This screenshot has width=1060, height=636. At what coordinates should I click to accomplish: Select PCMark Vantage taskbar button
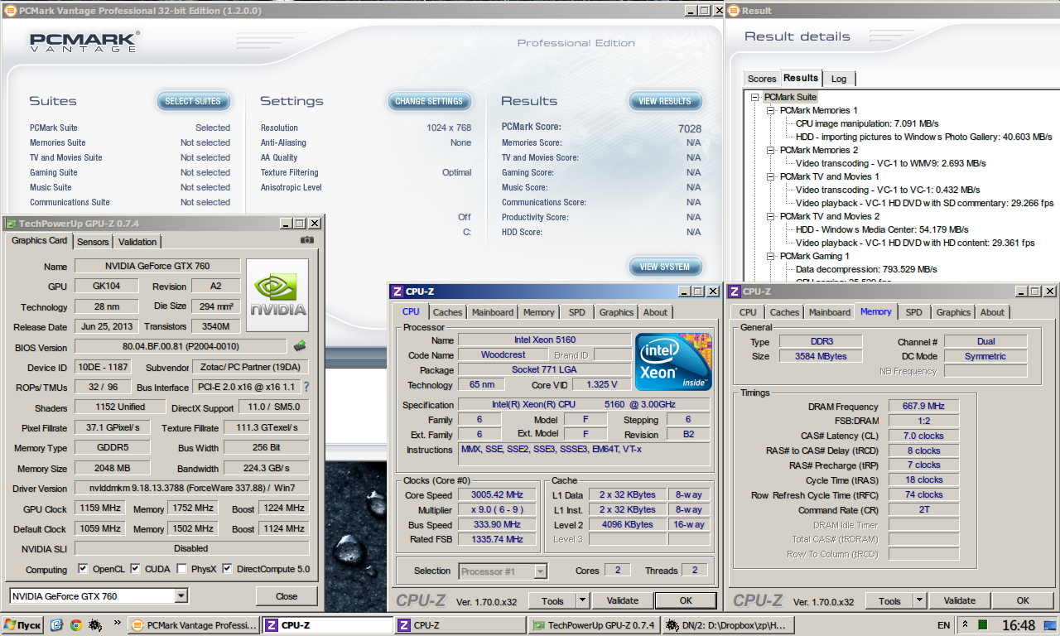point(193,625)
